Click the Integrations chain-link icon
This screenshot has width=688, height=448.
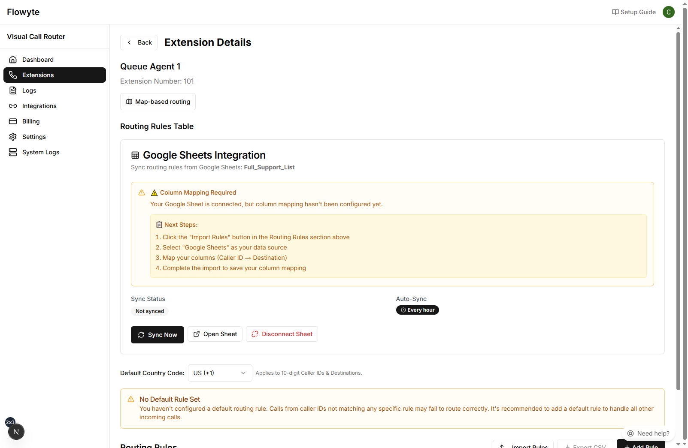(x=13, y=105)
